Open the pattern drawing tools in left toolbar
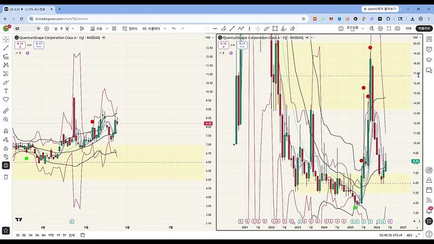Image resolution: width=434 pixels, height=244 pixels. click(x=6, y=65)
